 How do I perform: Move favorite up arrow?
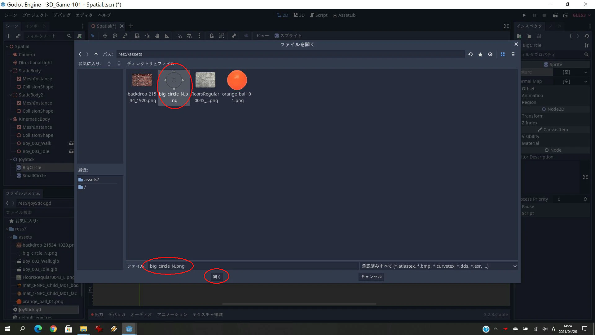point(109,64)
